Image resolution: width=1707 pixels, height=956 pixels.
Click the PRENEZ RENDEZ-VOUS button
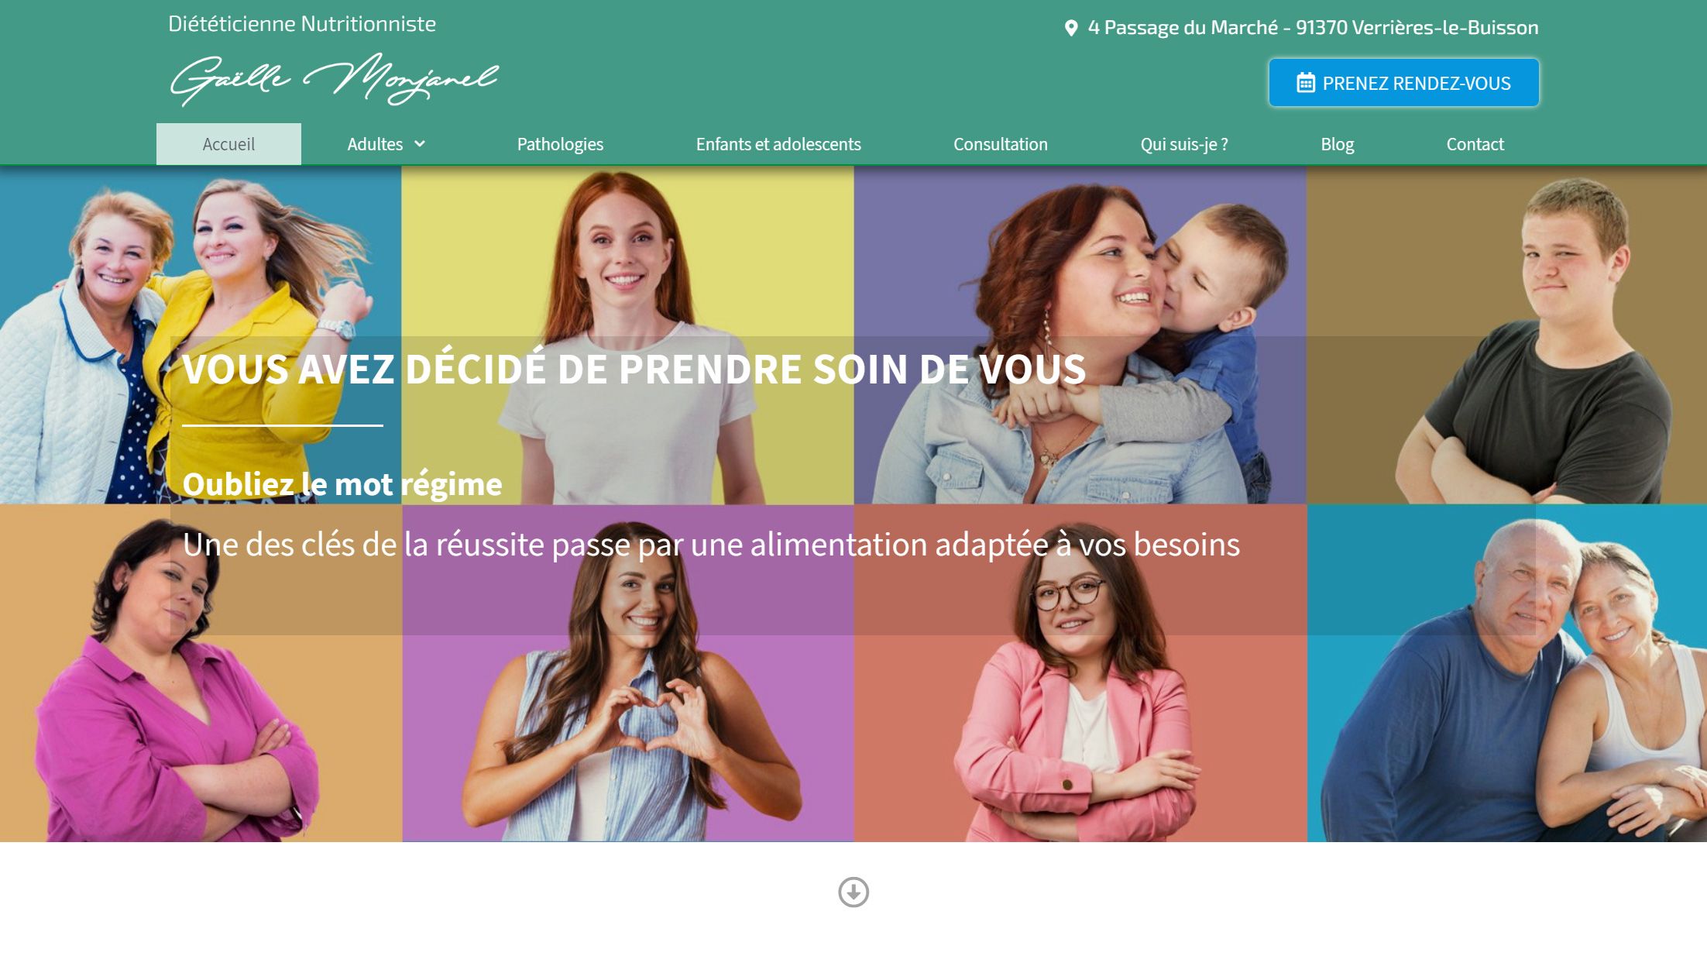pyautogui.click(x=1403, y=83)
